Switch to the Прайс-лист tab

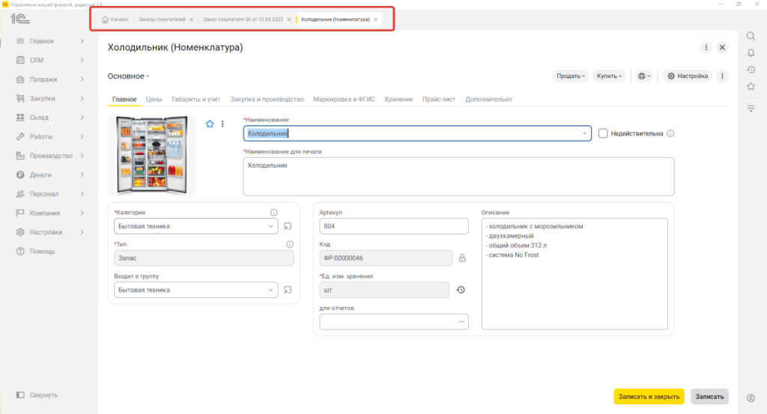[439, 100]
